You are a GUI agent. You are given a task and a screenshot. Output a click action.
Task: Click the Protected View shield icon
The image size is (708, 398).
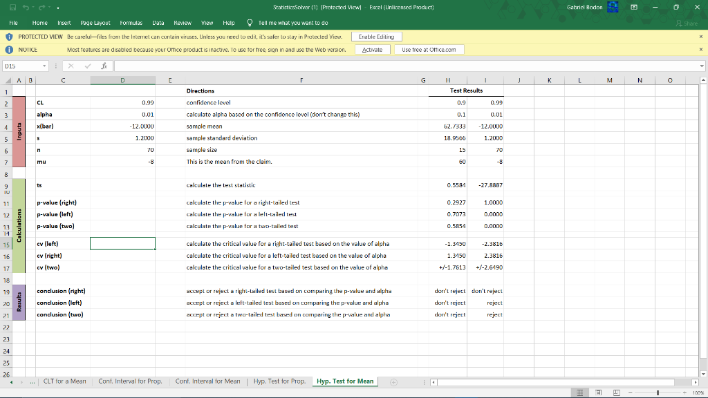9,37
